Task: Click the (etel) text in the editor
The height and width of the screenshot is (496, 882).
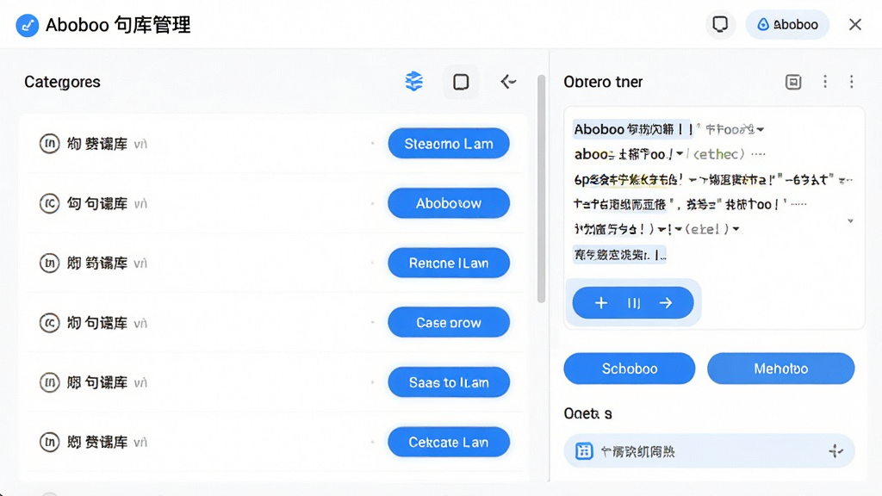Action: [706, 229]
